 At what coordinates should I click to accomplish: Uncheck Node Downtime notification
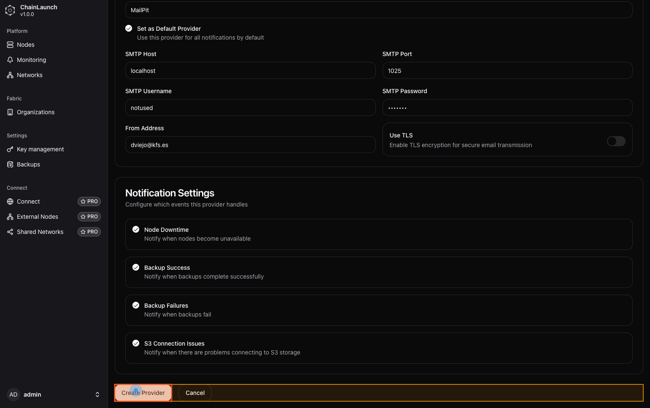pyautogui.click(x=136, y=229)
